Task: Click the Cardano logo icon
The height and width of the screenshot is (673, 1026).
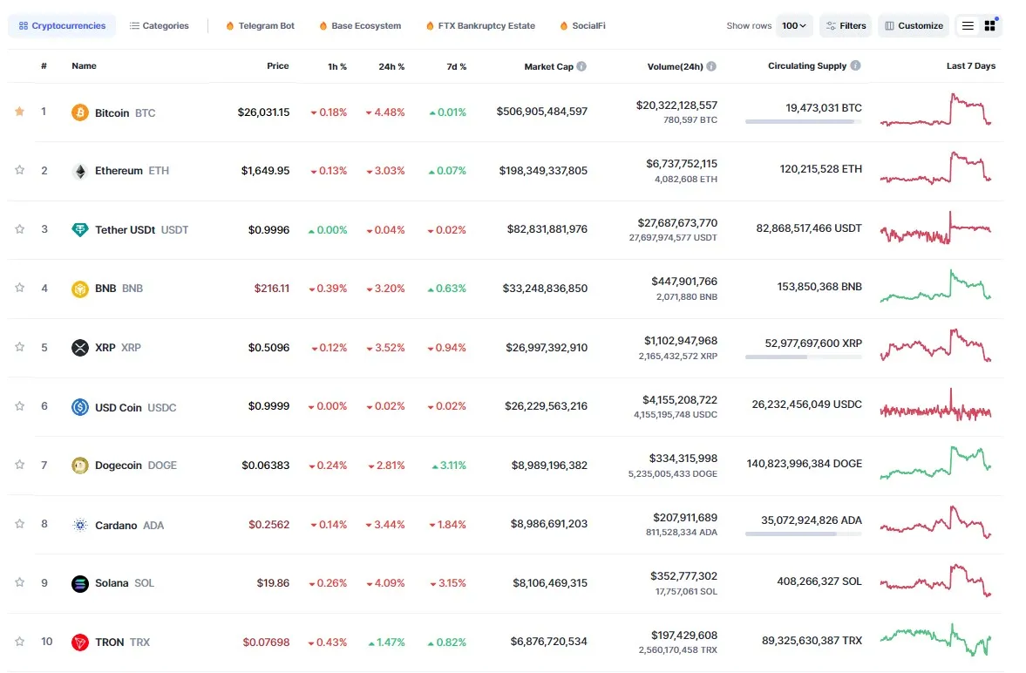Action: click(80, 525)
